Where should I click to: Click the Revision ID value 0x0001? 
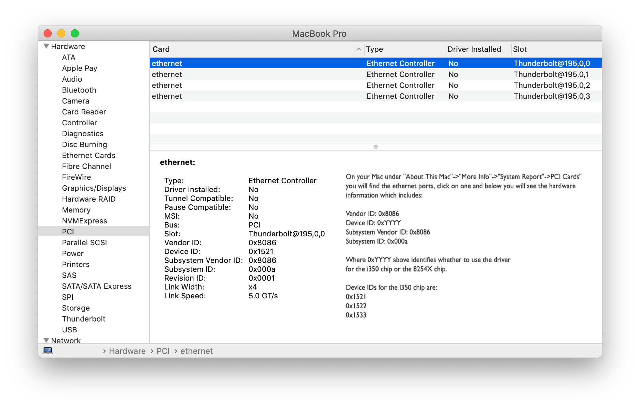click(x=262, y=278)
